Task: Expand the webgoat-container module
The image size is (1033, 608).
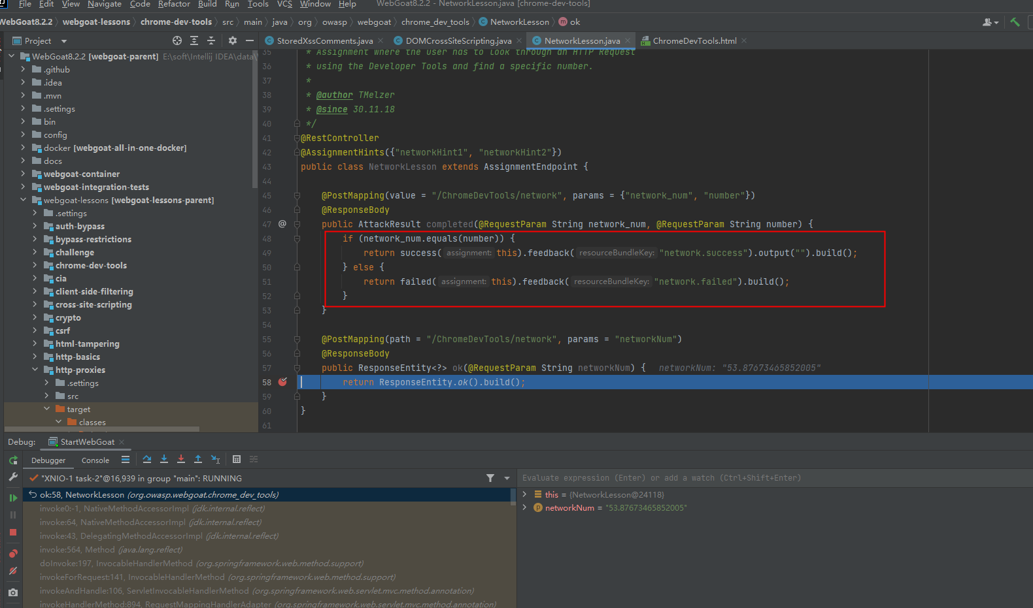Action: 23,174
